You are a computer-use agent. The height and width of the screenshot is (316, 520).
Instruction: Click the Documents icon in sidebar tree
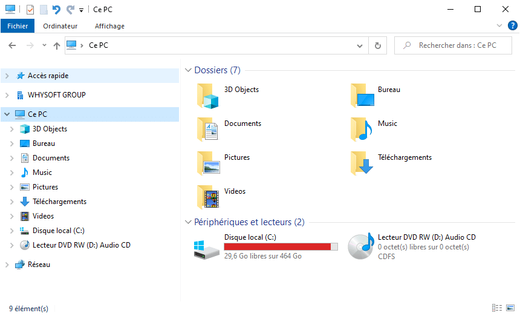[x=25, y=158]
